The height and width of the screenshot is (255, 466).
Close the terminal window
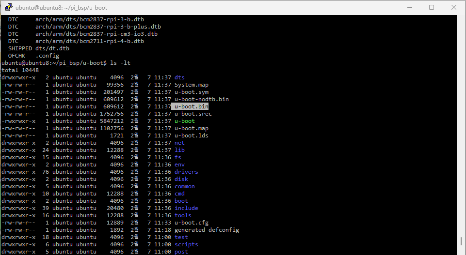[453, 7]
